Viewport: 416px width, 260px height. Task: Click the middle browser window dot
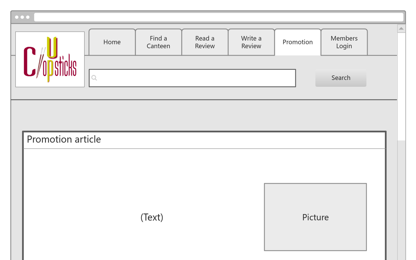coord(22,17)
